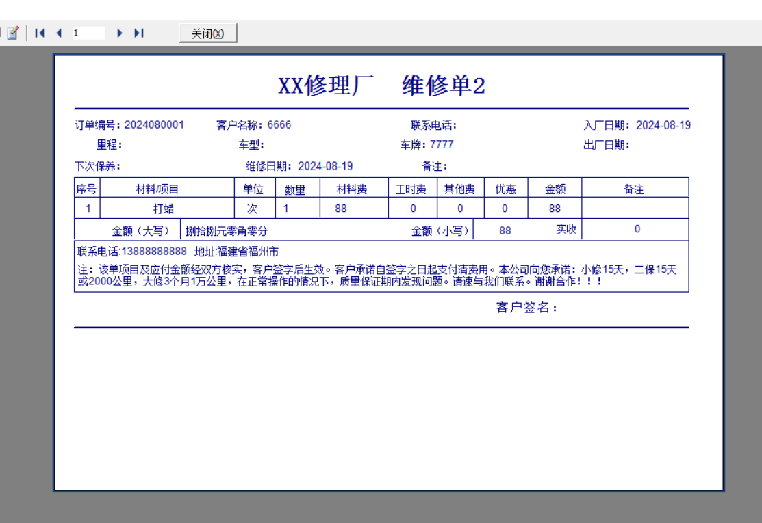Screen dimensions: 762x523
Task: Click the amount in words 捌拾捌元零角零分
Action: 227,231
